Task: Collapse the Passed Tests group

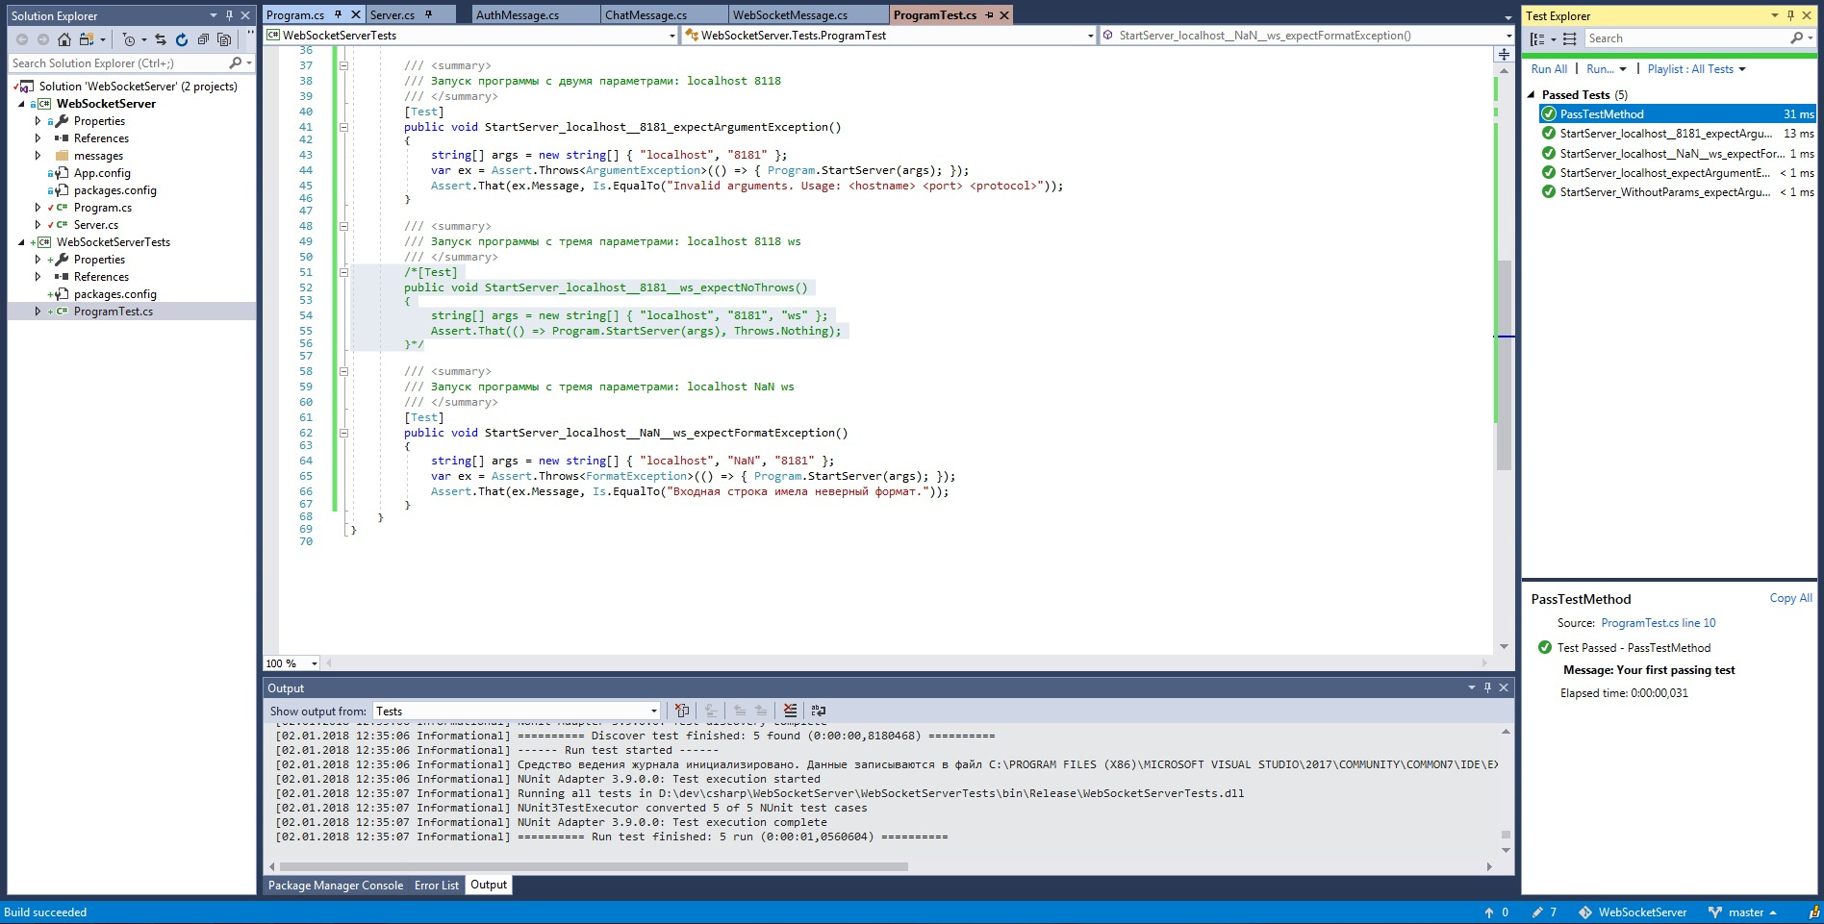Action: point(1532,95)
